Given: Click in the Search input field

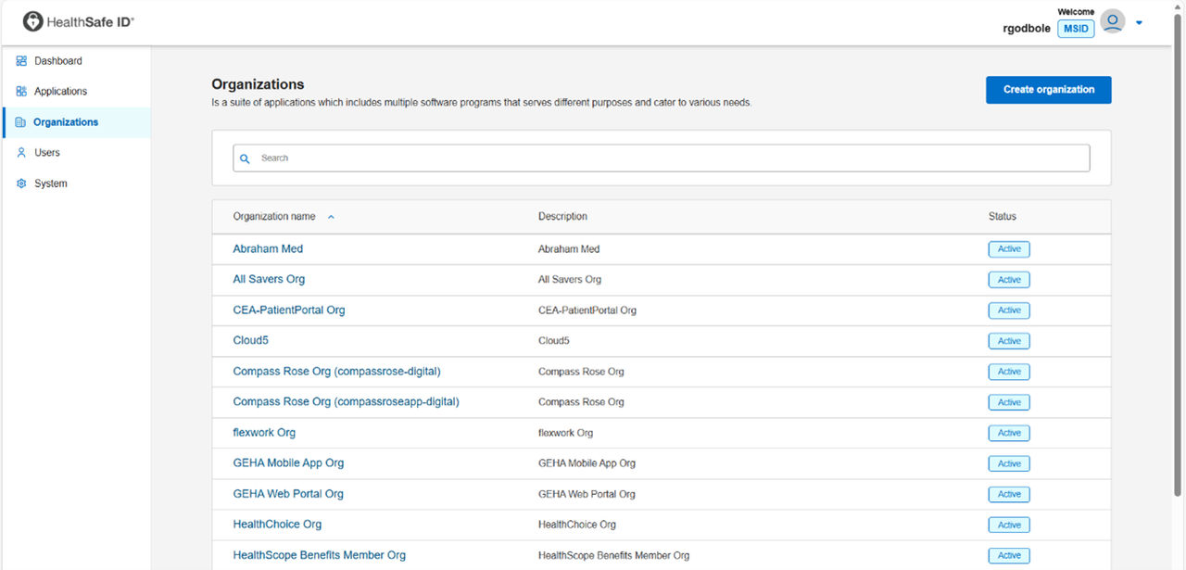Looking at the screenshot, I should 661,158.
